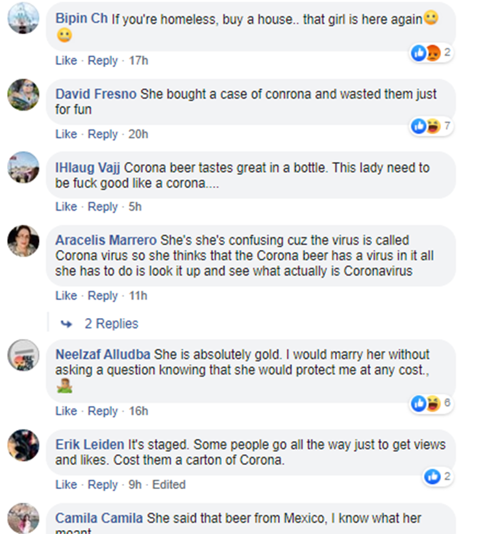
Task: Click the reply arrow icon beside 2 Replies
Action: pos(66,323)
